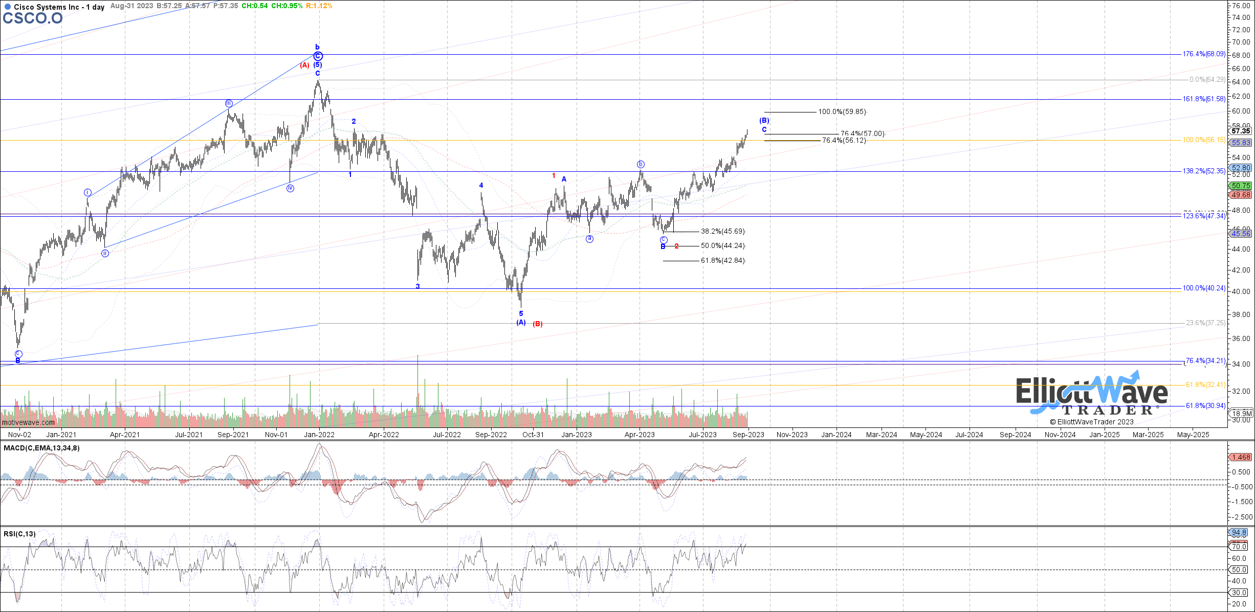Click the 57.35 current price tag
The height and width of the screenshot is (612, 1255).
[1241, 131]
